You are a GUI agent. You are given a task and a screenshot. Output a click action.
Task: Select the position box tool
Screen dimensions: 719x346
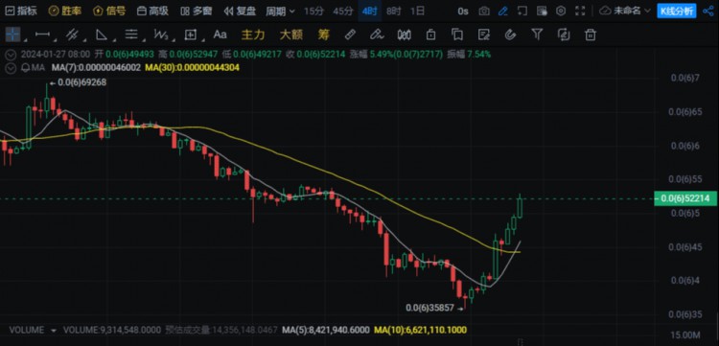coord(191,35)
